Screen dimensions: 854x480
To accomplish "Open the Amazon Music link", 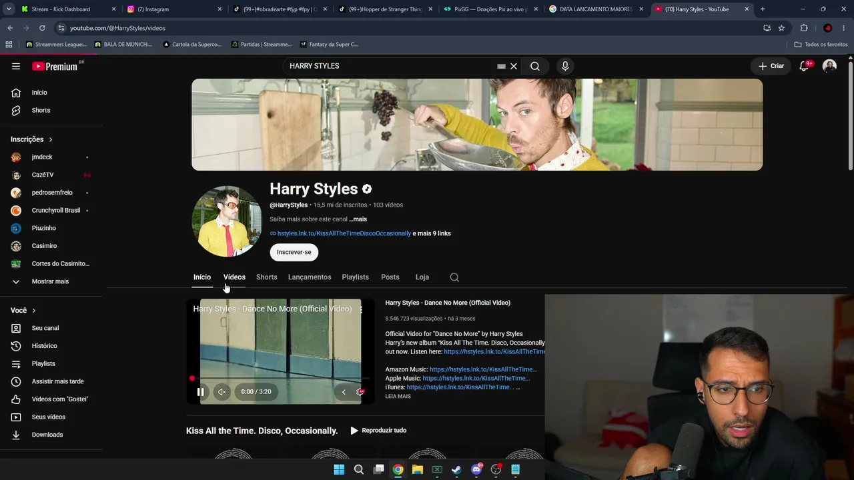I will tap(483, 369).
